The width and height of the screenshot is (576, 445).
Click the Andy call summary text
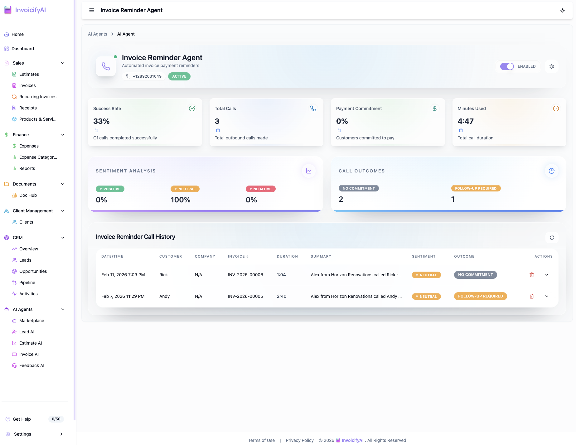[356, 296]
